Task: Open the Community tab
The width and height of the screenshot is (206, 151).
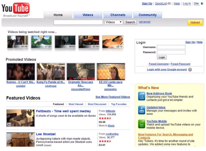Action: 147,15
